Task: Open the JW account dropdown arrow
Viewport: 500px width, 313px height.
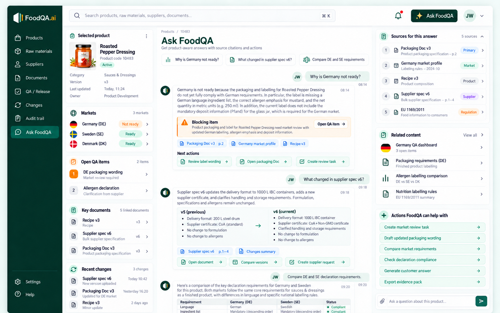Action: pos(482,16)
